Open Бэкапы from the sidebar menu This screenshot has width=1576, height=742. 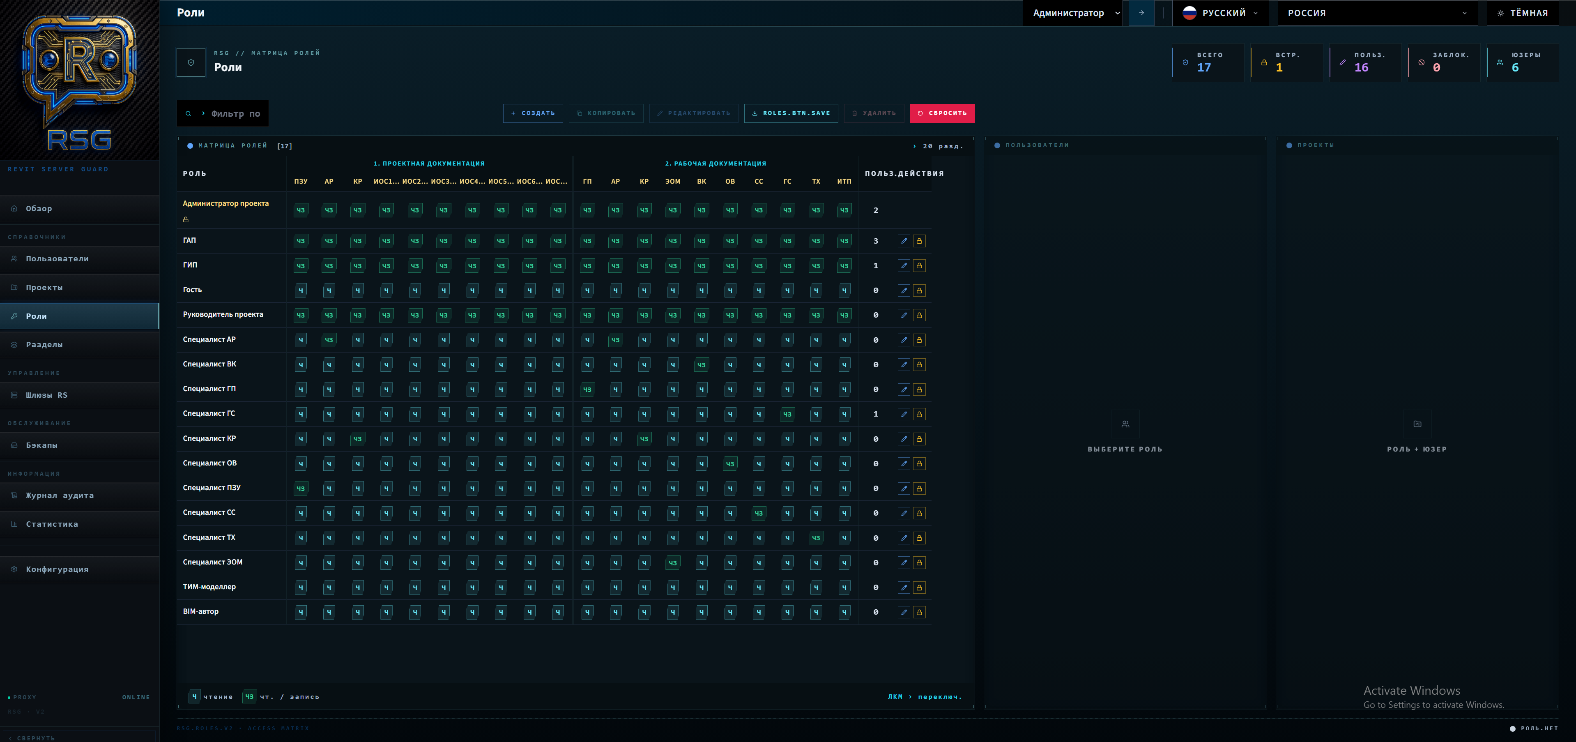coord(14,445)
